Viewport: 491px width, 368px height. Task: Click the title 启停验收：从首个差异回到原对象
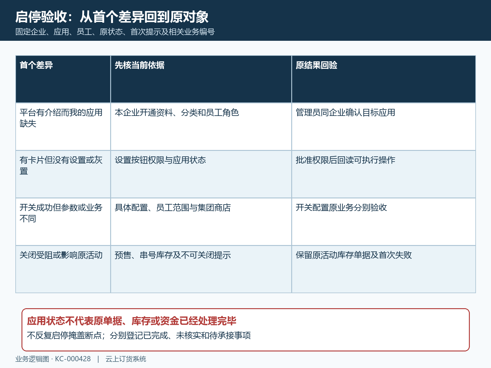click(112, 17)
